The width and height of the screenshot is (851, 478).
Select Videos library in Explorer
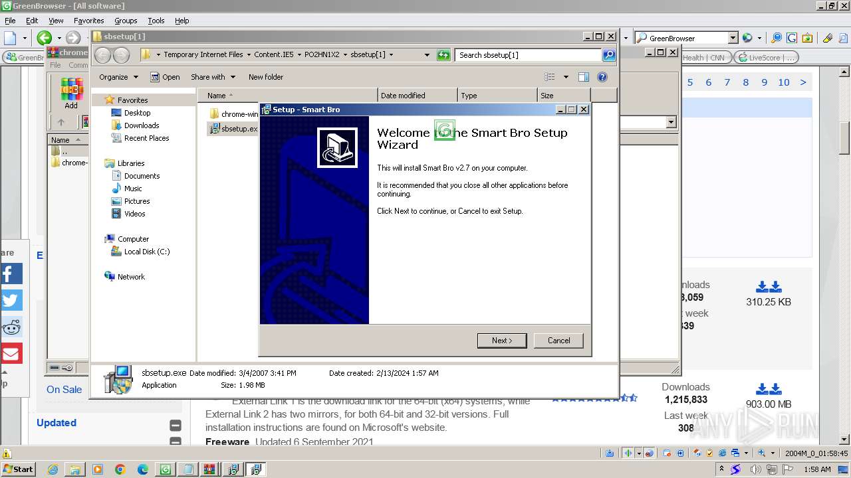134,214
